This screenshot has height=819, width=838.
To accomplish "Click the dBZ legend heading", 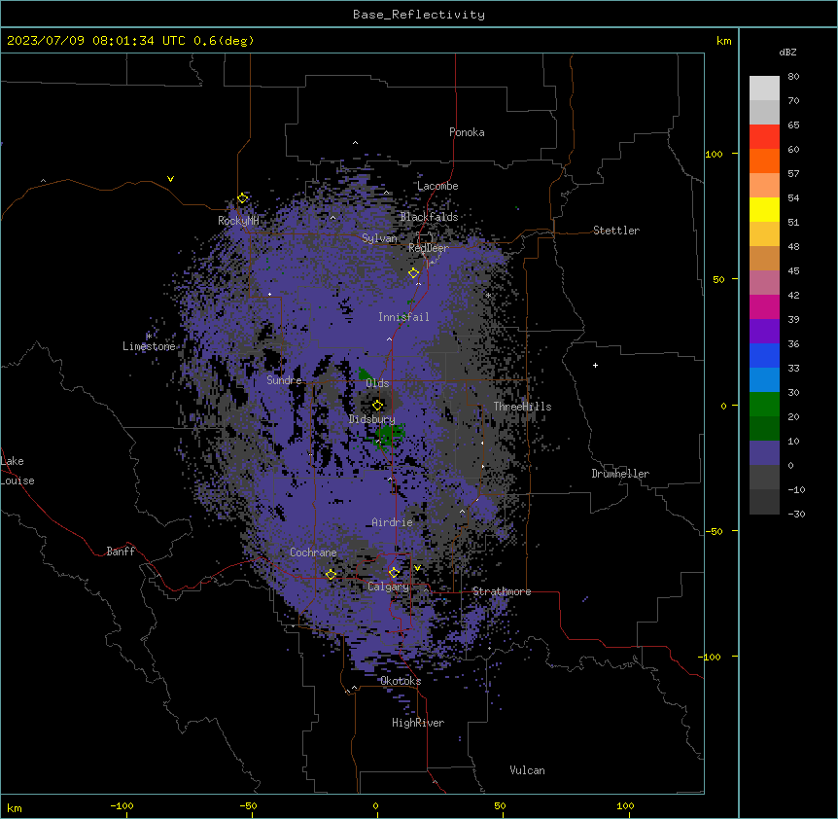I will click(787, 53).
